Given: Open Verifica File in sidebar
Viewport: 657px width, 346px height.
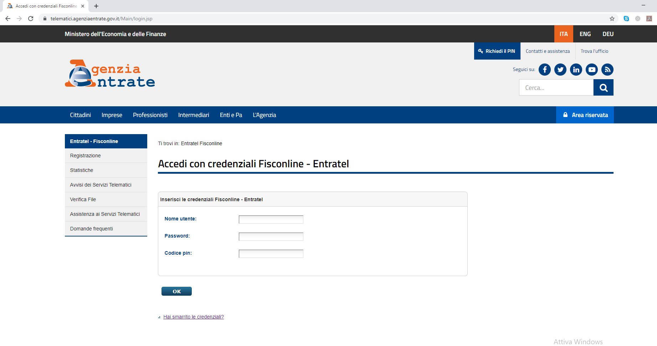Looking at the screenshot, I should click(106, 199).
